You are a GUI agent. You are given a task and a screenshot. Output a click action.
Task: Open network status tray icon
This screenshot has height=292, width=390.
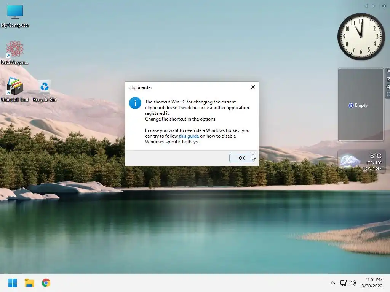[344, 283]
